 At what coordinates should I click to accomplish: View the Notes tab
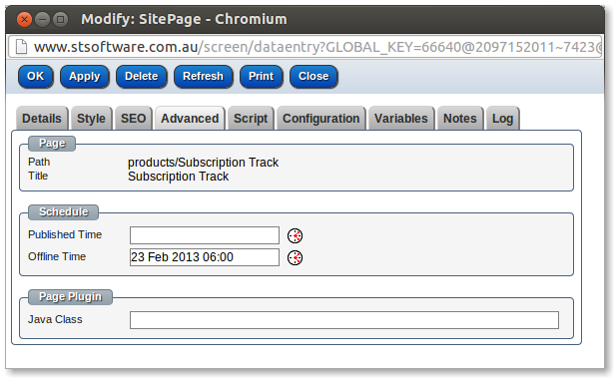460,118
